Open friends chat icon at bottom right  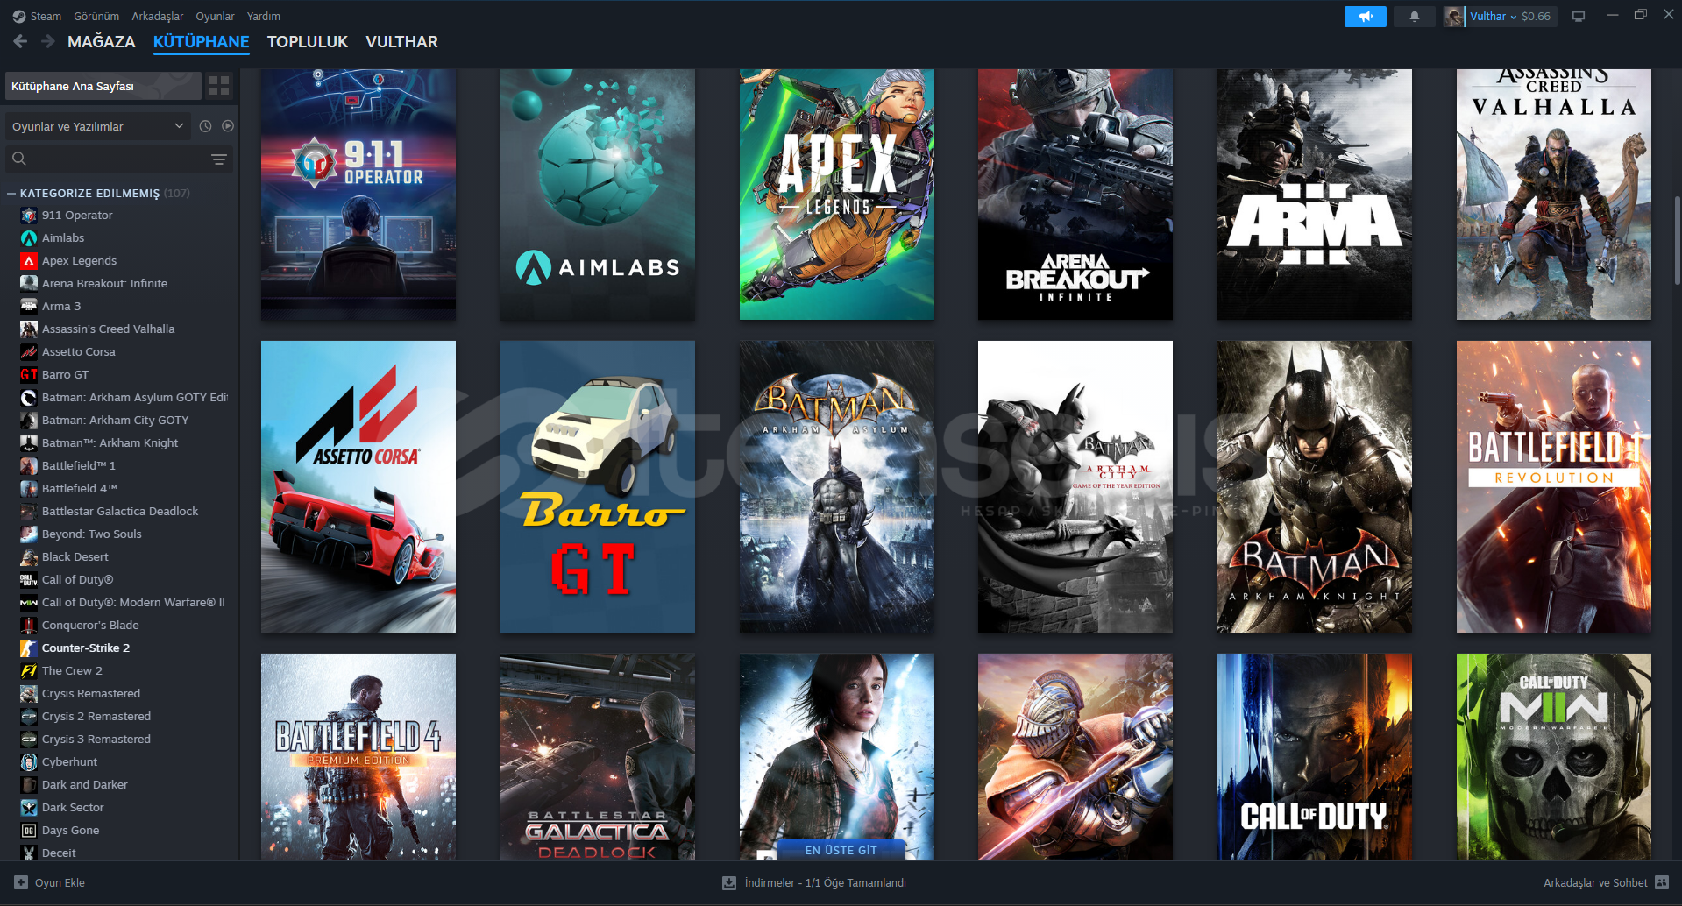[x=1662, y=882]
